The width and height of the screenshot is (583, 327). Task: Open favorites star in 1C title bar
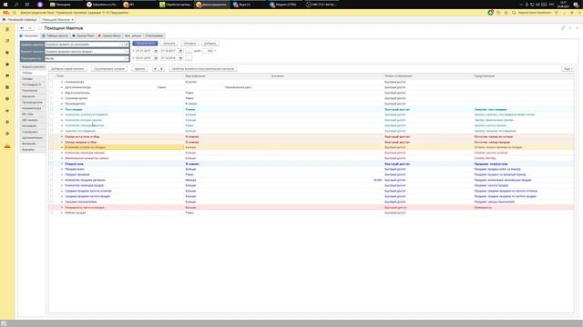coord(506,13)
